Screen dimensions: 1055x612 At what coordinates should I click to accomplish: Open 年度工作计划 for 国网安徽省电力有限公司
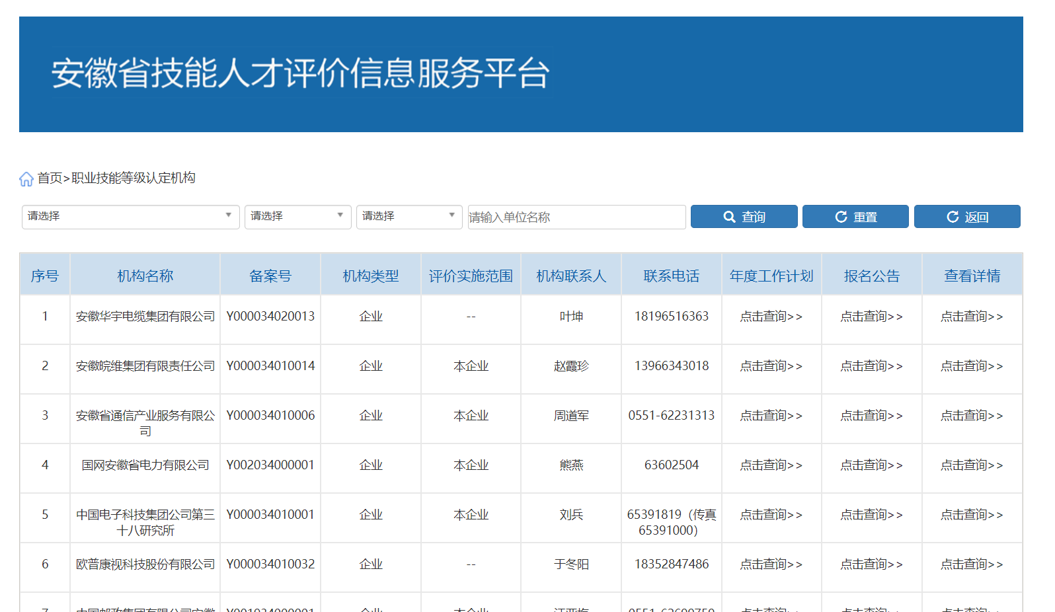click(771, 465)
